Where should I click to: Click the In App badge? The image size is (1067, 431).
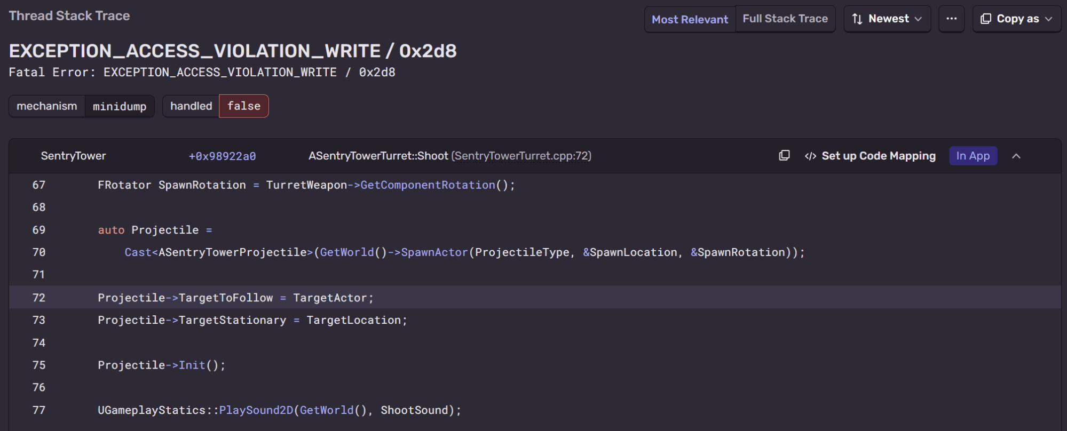pos(973,156)
